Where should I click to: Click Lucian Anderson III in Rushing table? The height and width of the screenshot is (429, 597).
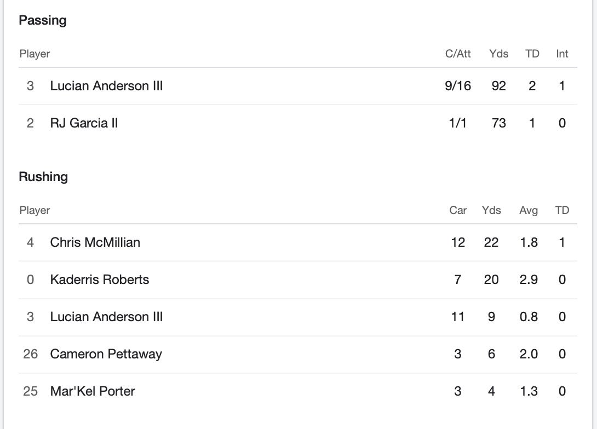(x=106, y=317)
